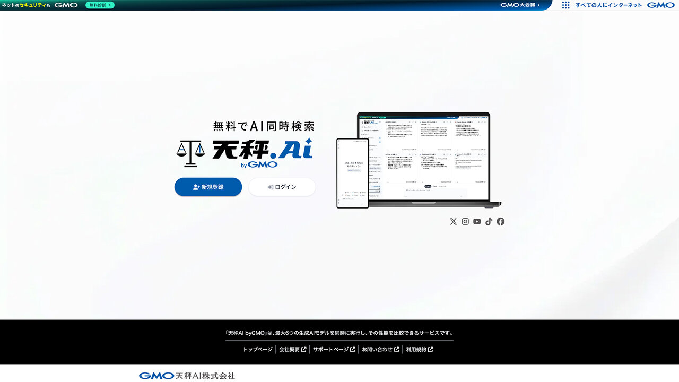Screen dimensions: 679x382
Task: Go to トップページ footer link
Action: (x=257, y=349)
